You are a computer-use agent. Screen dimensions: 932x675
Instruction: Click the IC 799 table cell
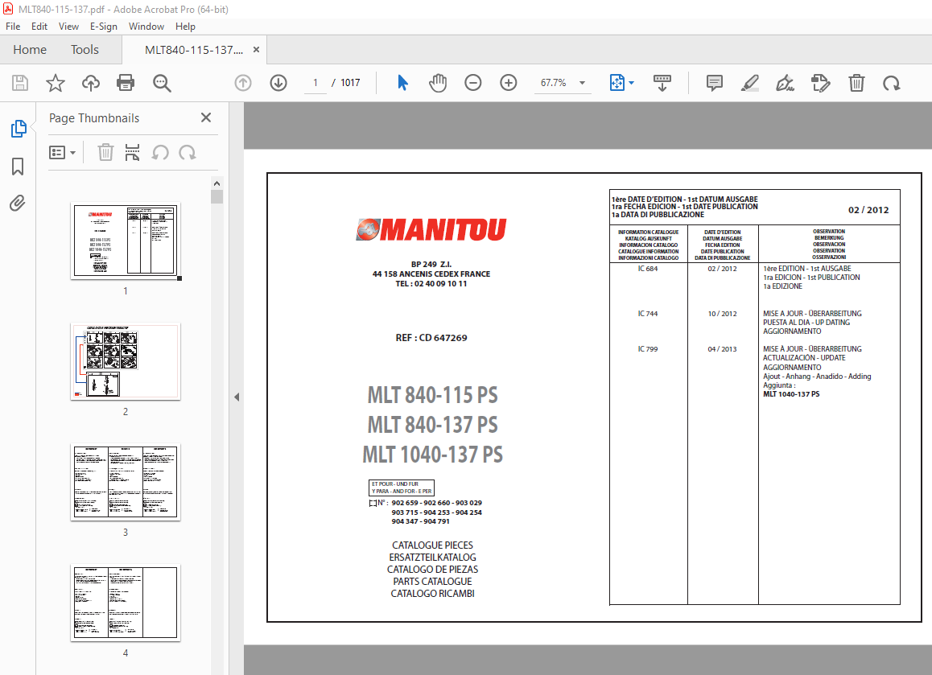pyautogui.click(x=648, y=349)
